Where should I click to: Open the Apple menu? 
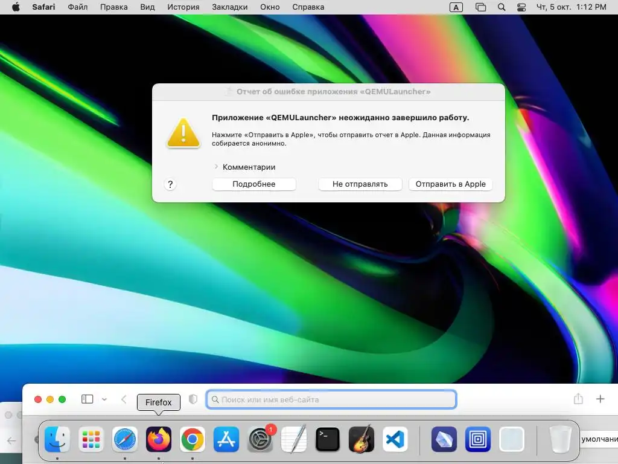coord(16,7)
